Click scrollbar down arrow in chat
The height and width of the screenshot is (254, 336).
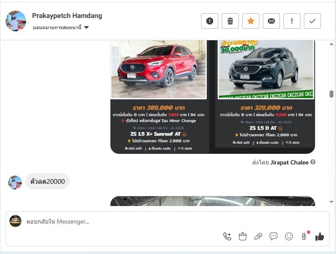(x=331, y=202)
